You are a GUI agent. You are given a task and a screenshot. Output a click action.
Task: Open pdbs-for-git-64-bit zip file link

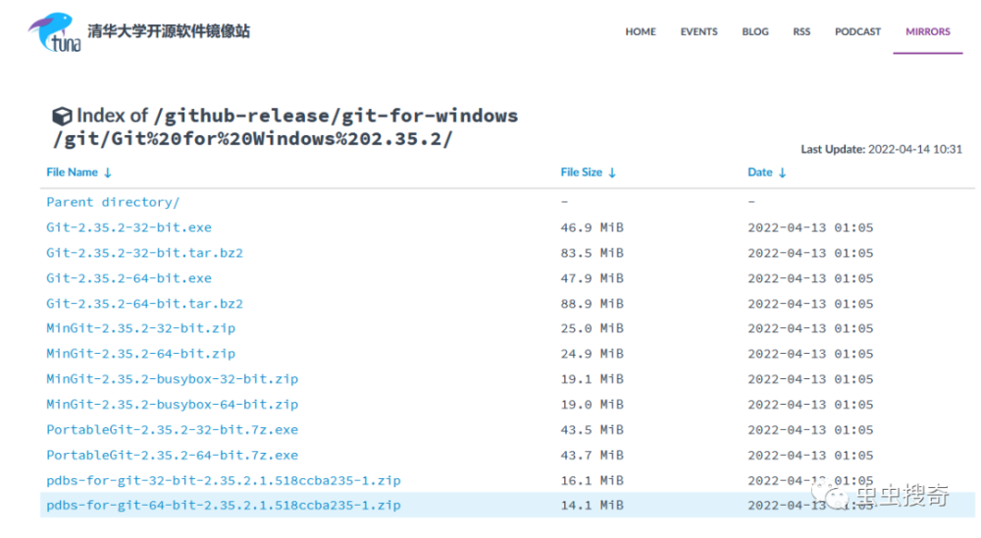(x=223, y=506)
